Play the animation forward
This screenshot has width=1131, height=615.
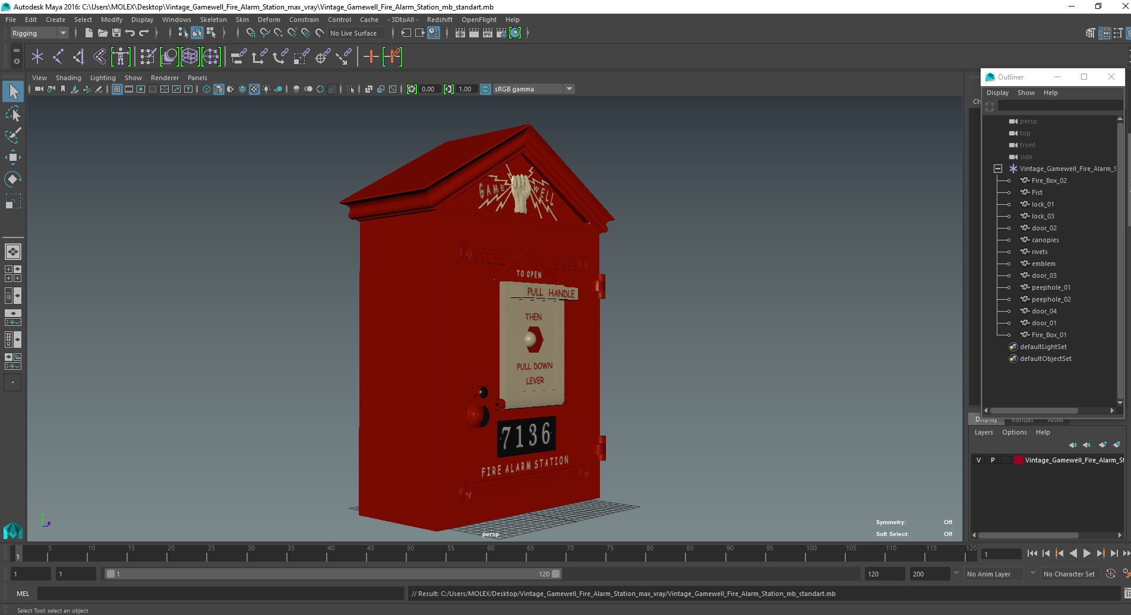point(1086,553)
